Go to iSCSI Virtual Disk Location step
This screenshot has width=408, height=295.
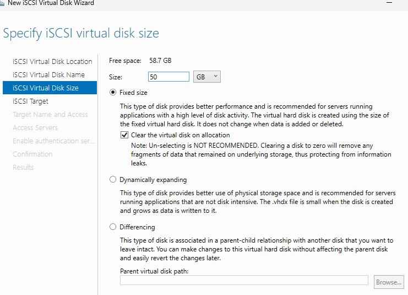52,62
